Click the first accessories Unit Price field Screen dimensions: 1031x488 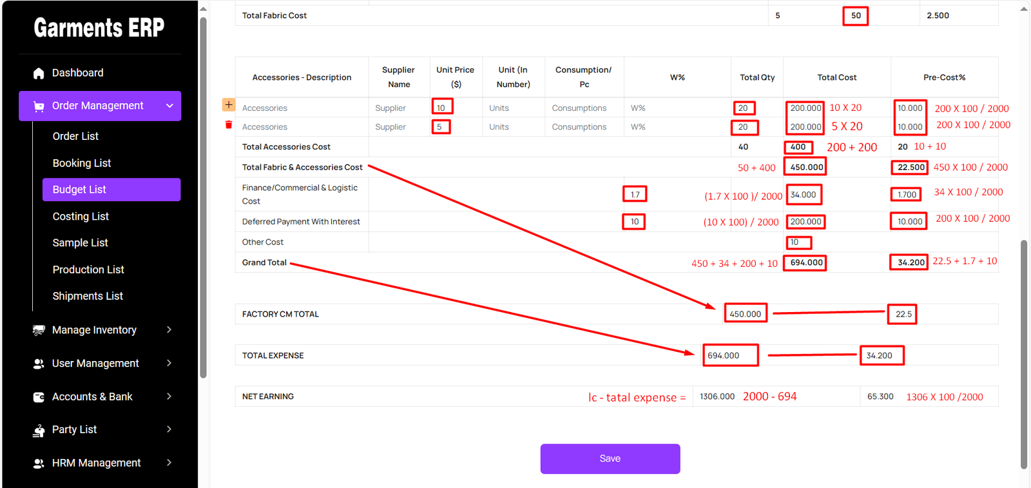coord(442,108)
